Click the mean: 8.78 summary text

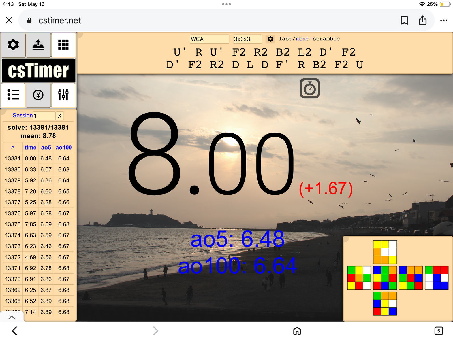coord(38,136)
